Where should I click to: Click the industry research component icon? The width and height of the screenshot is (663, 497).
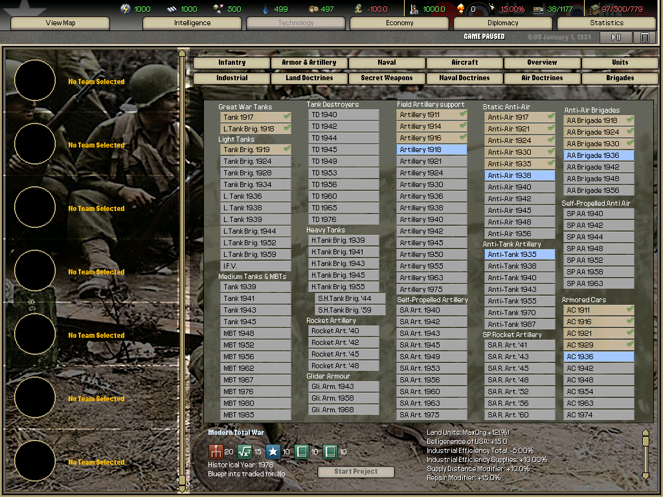216,452
